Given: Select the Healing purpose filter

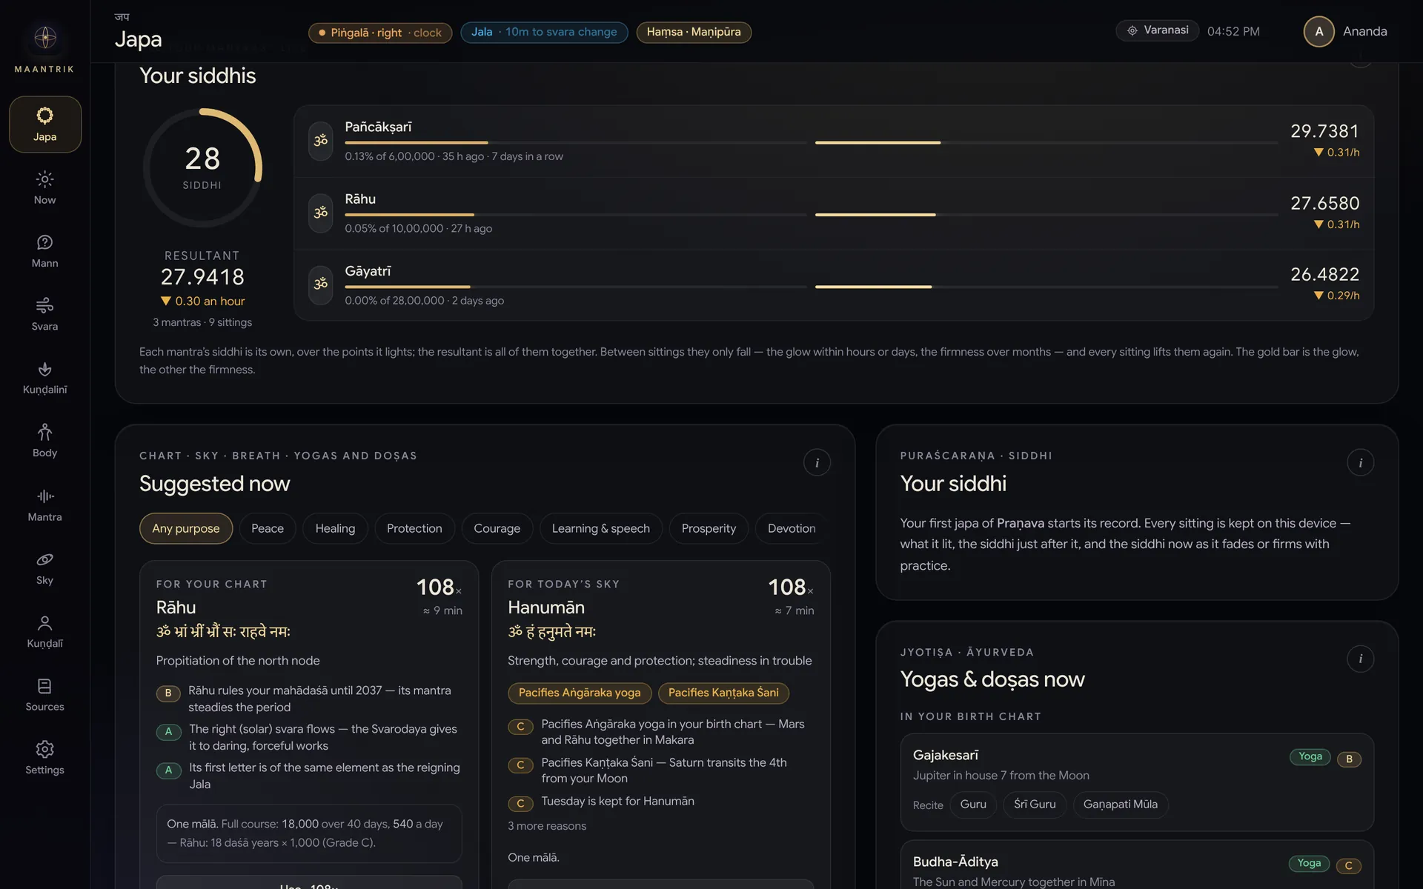Looking at the screenshot, I should (x=335, y=528).
